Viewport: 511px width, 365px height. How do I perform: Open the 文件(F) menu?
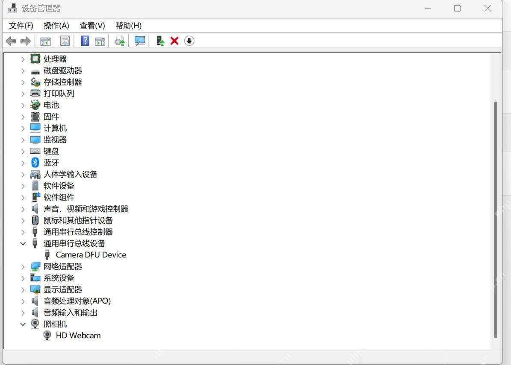click(x=21, y=26)
